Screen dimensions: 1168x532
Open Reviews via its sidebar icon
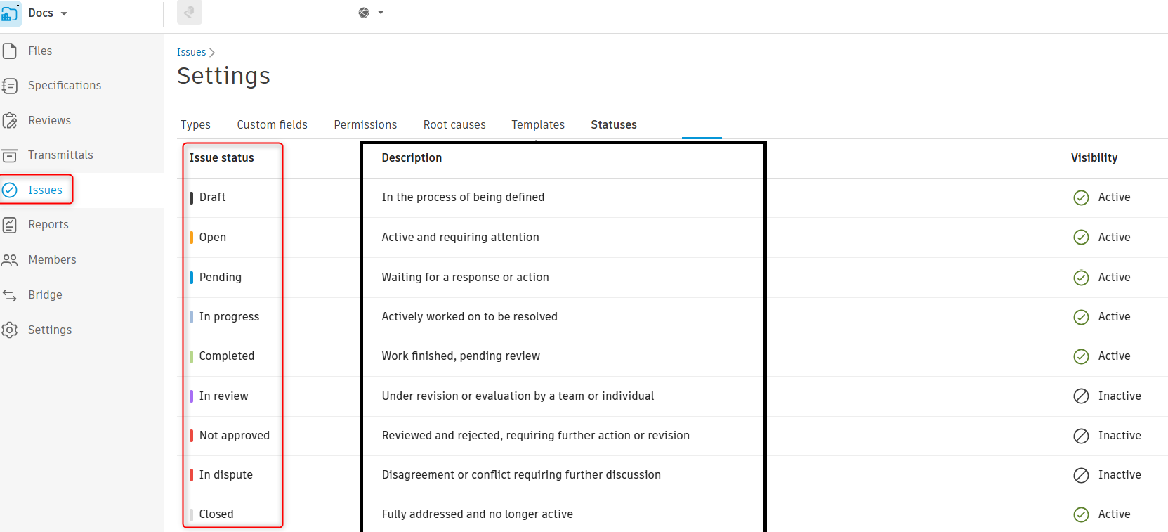10,120
